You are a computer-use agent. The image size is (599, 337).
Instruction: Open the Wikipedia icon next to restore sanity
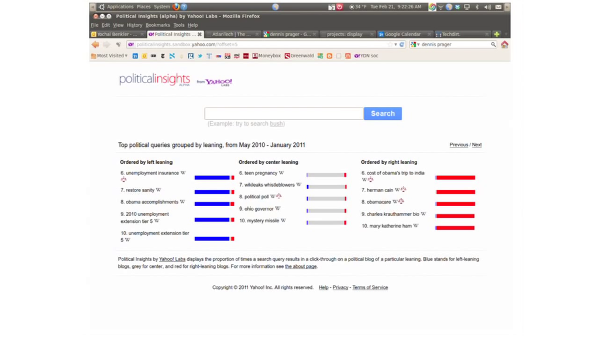point(159,190)
